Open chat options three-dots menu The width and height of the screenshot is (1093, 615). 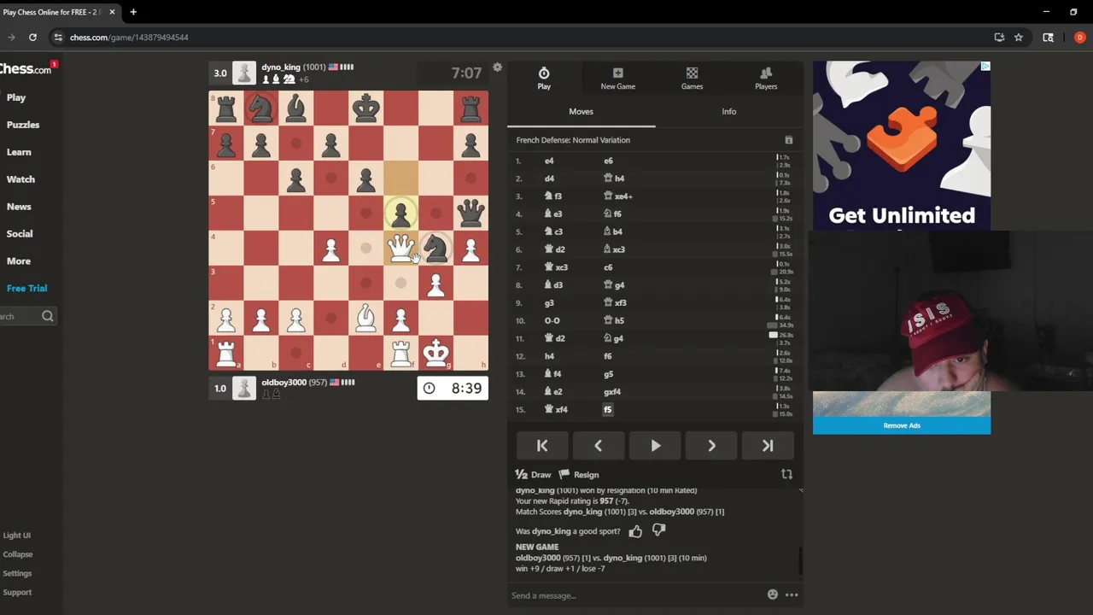click(x=792, y=594)
